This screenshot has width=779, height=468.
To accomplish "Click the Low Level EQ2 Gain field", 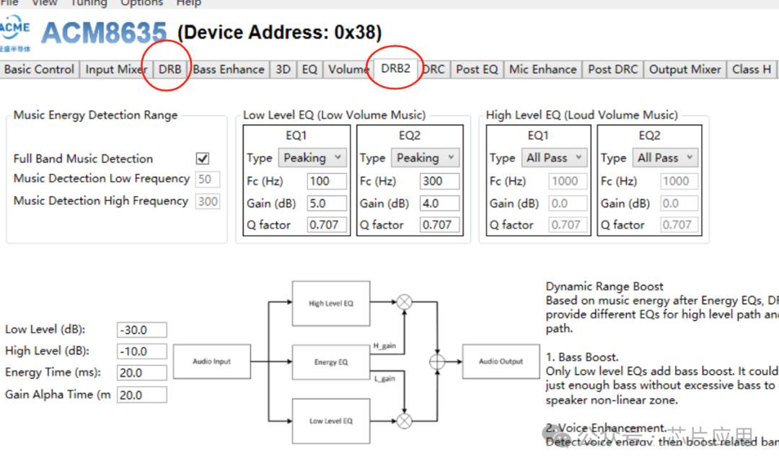I will pyautogui.click(x=440, y=203).
